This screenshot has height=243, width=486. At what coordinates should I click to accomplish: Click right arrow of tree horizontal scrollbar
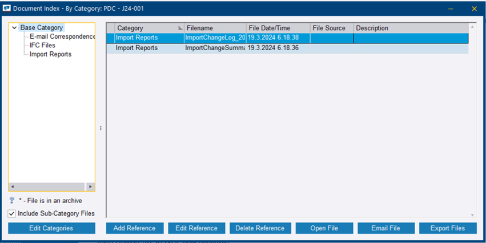90,187
